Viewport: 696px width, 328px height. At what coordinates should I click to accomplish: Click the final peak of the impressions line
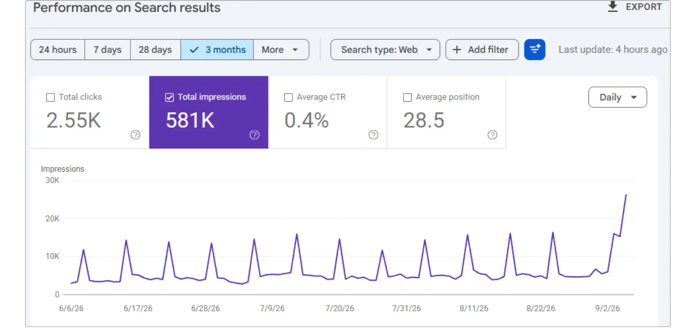[626, 195]
